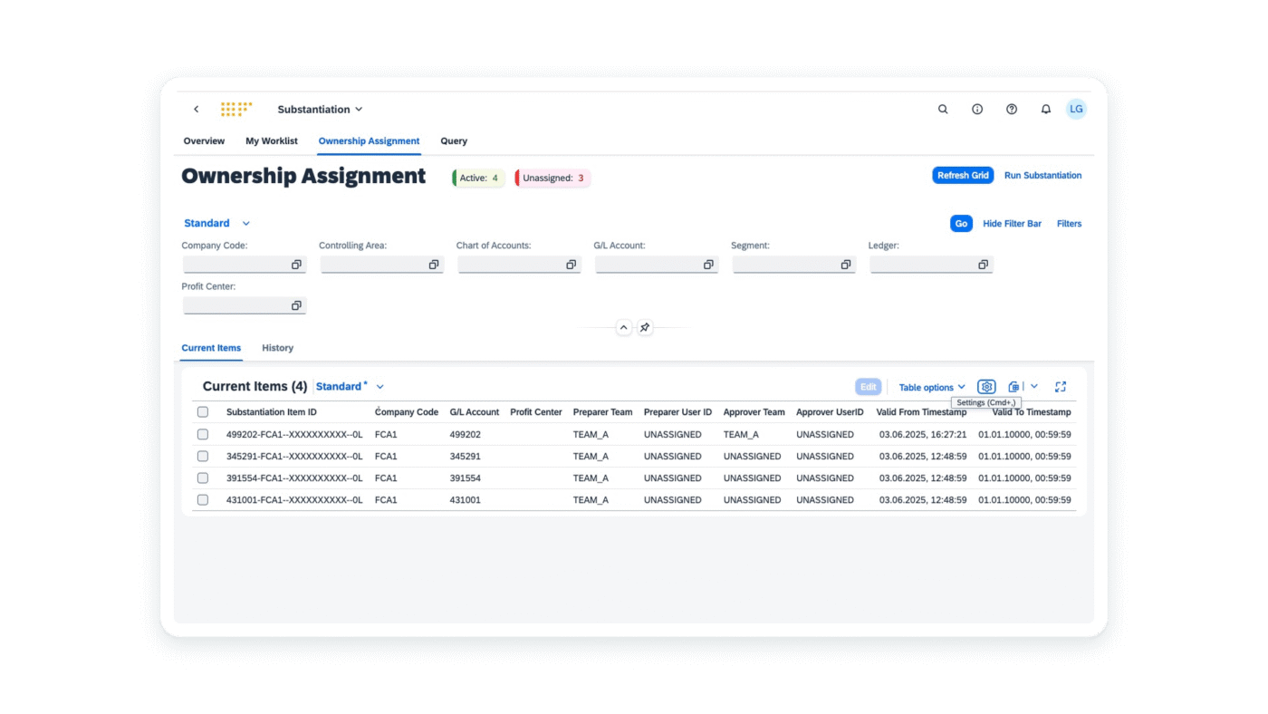Click the notifications bell icon

pos(1046,109)
